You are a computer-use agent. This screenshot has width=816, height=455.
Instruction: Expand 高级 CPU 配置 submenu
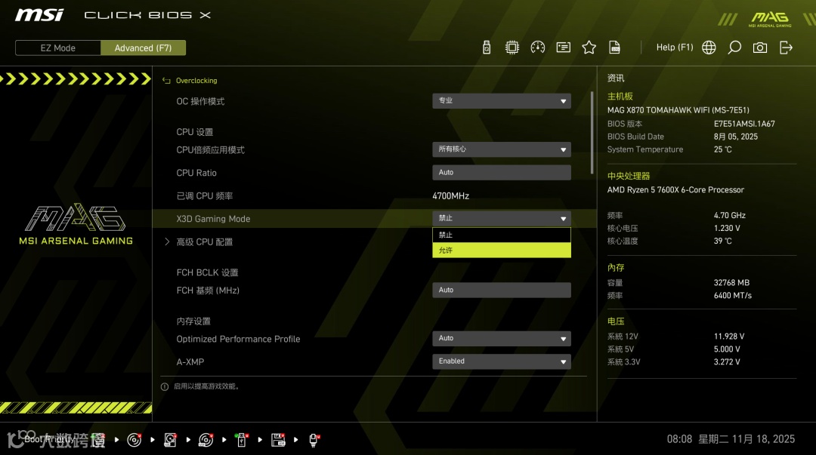(x=204, y=241)
